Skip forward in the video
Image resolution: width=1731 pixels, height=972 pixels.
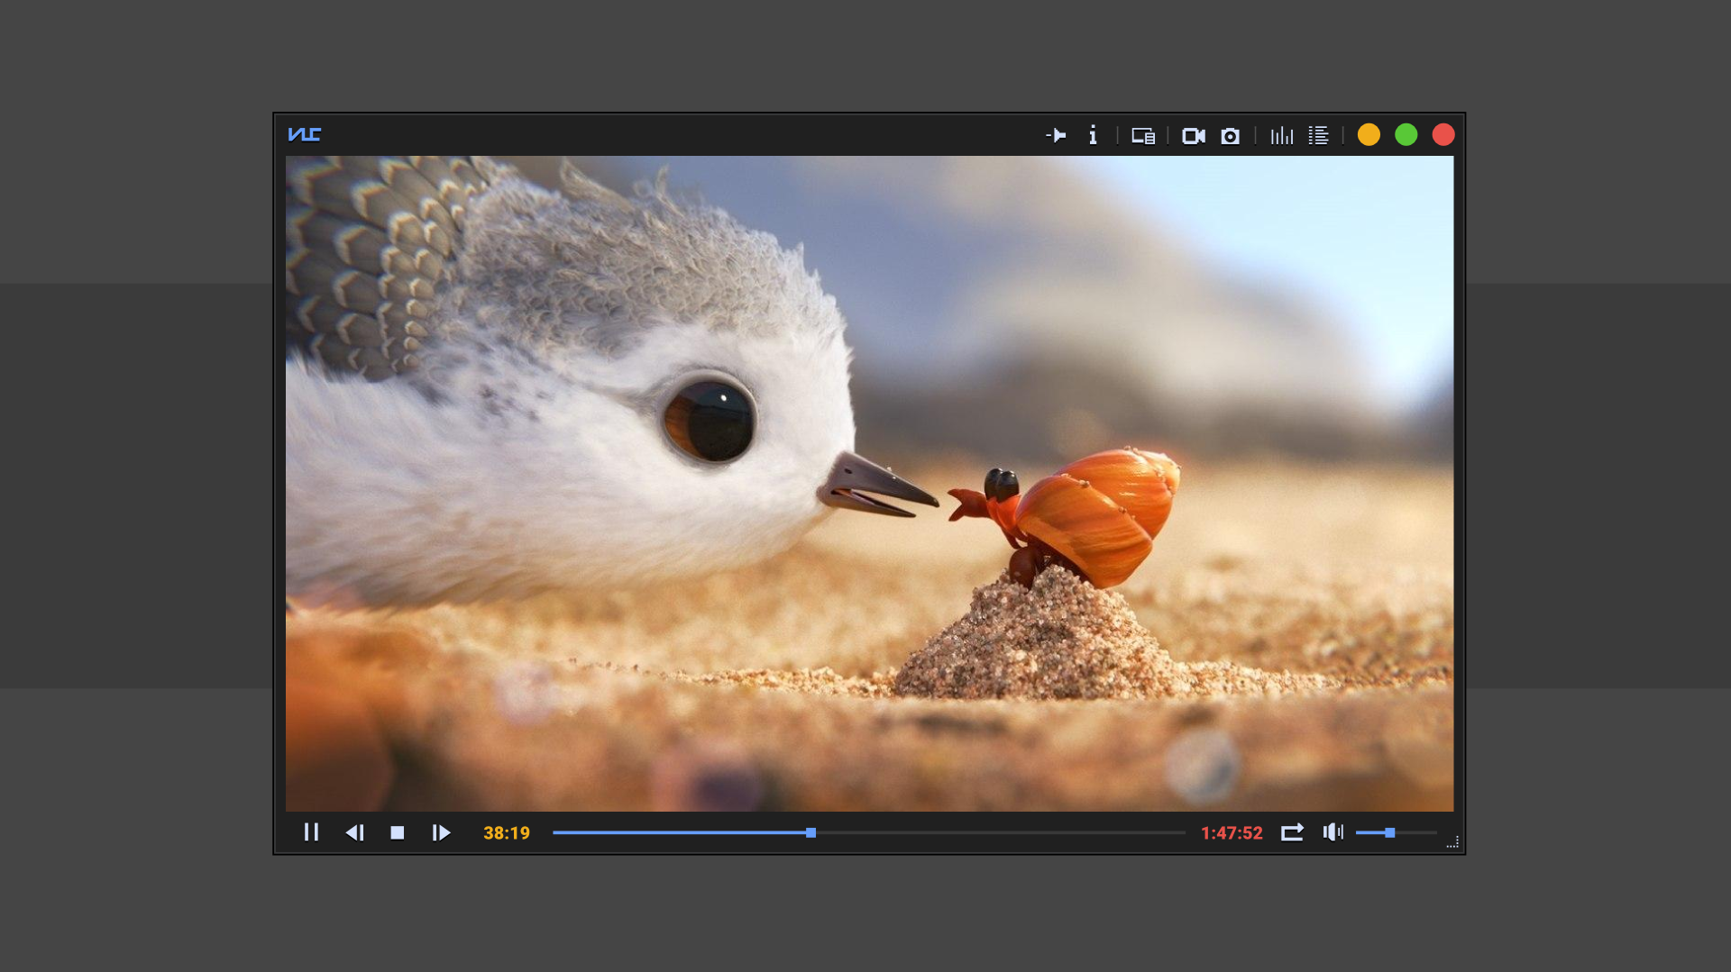click(441, 832)
